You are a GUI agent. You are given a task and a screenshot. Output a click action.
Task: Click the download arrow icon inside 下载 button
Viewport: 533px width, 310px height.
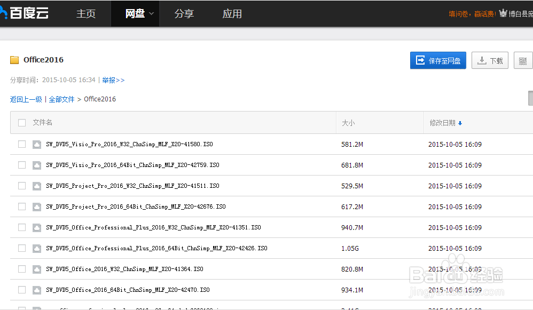click(482, 60)
